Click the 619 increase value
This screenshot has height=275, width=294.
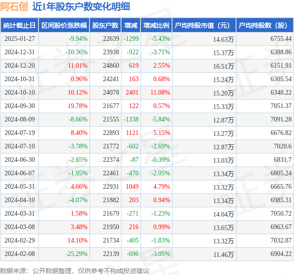[x=134, y=65]
